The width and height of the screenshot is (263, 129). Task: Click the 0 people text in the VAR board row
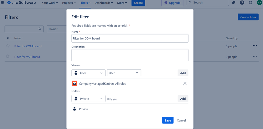pos(231,57)
